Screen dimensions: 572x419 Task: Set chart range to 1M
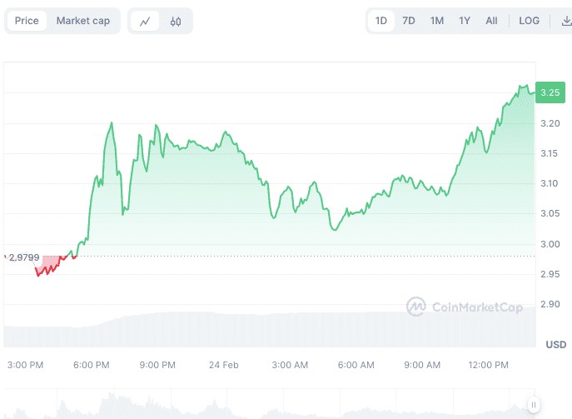click(437, 21)
